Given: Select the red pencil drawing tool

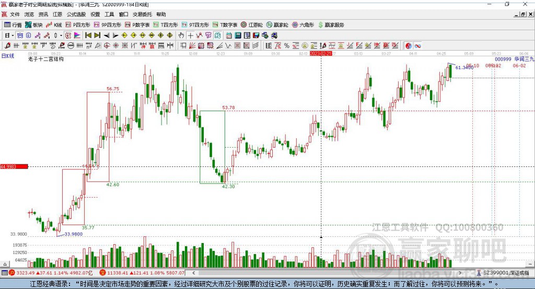Looking at the screenshot, I should [7, 46].
